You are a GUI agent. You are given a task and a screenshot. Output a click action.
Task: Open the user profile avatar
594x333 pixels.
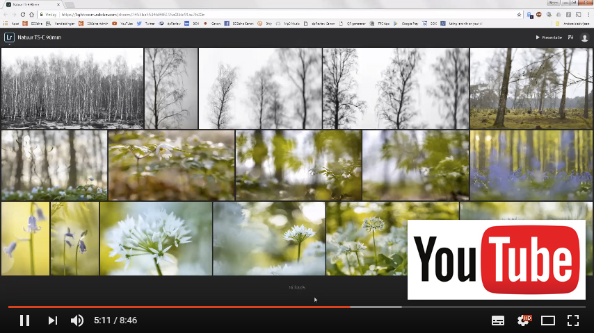click(x=585, y=37)
